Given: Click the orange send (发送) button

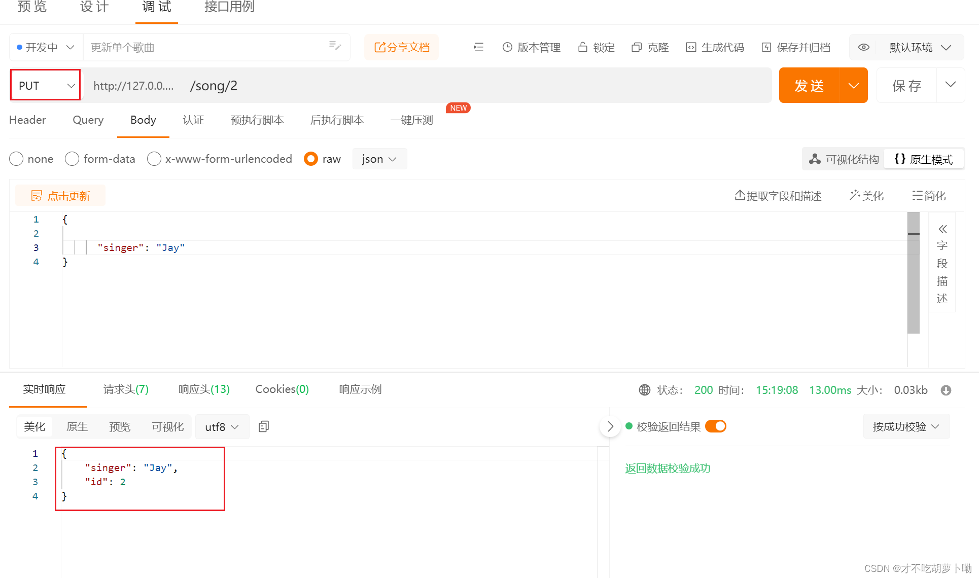Looking at the screenshot, I should (809, 85).
